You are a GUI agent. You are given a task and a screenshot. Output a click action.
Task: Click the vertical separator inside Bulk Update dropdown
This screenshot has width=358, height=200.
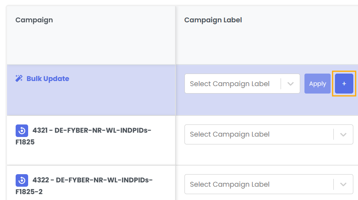(x=281, y=84)
